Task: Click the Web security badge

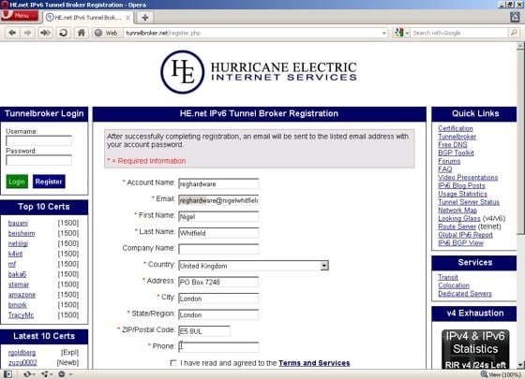Action: [107, 33]
